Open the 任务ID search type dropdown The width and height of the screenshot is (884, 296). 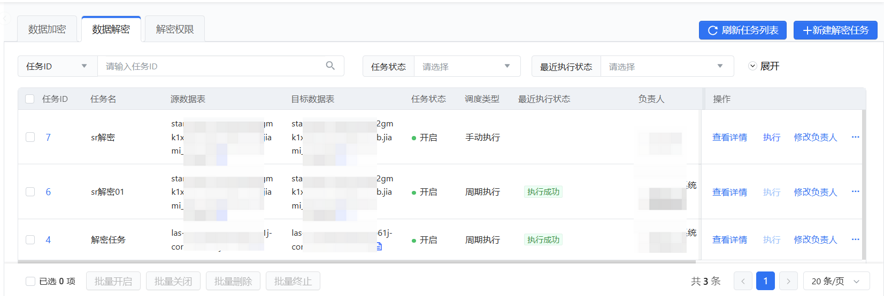coord(57,66)
